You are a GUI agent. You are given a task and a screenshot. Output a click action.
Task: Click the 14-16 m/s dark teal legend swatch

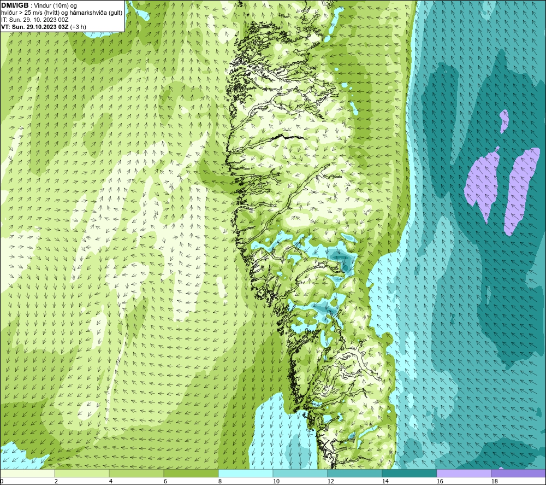click(x=409, y=474)
